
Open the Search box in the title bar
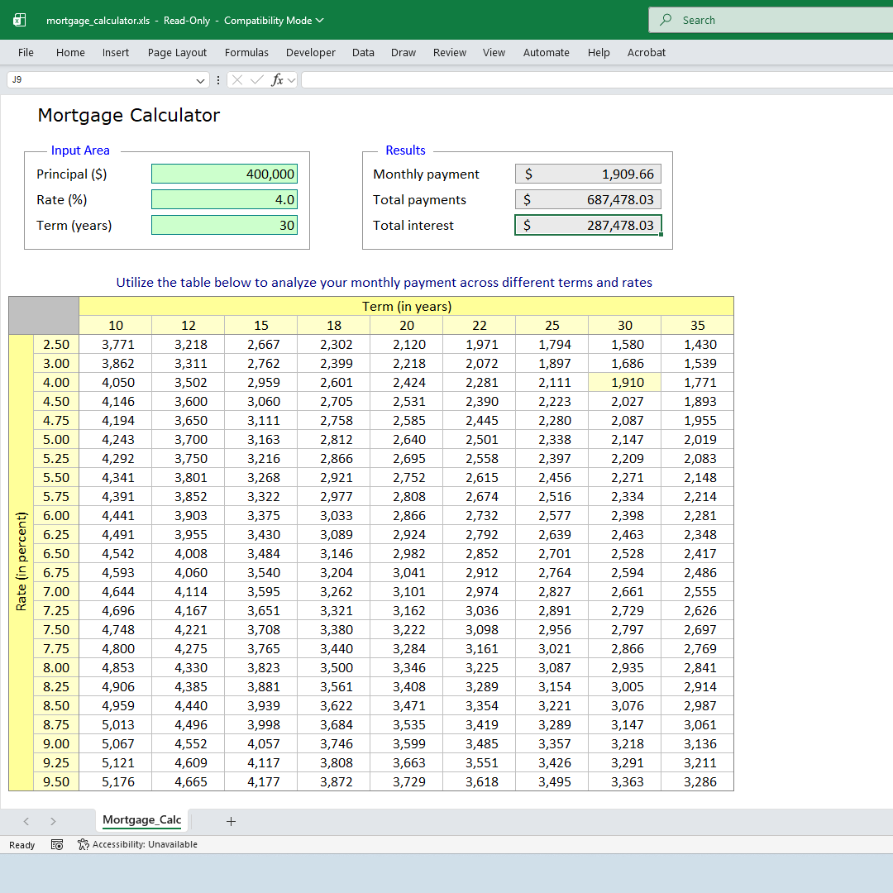click(769, 19)
